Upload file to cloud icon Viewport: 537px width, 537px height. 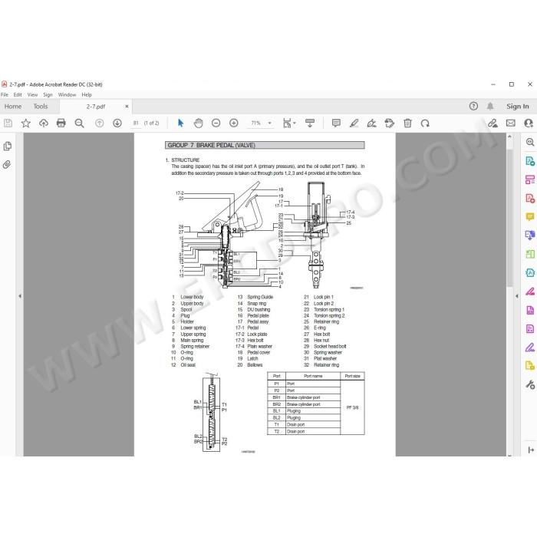(44, 123)
